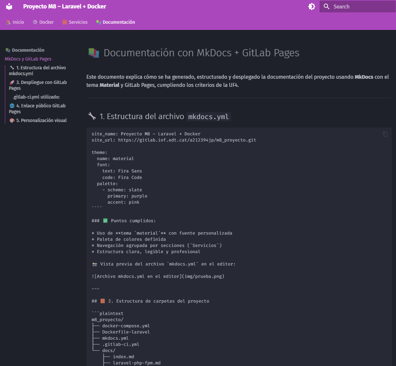The width and height of the screenshot is (396, 366).
Task: Click the brick icon beside Servicios
Action: pos(65,22)
